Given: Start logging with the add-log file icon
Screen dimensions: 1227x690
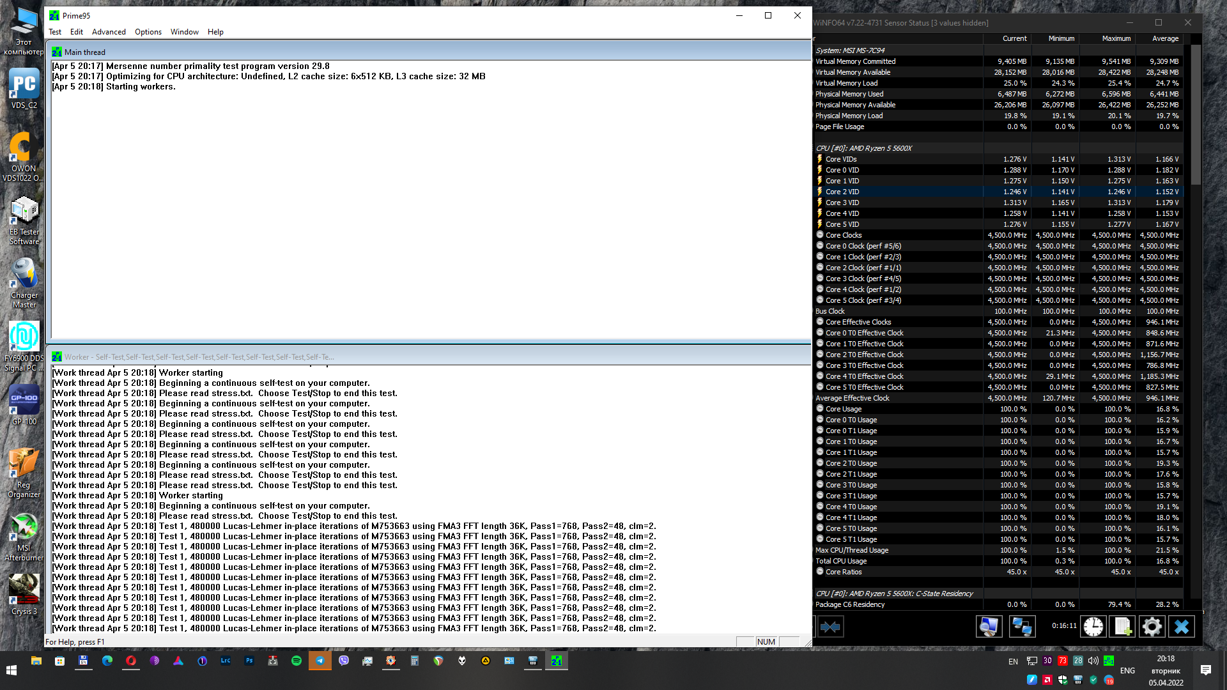Looking at the screenshot, I should coord(1123,627).
